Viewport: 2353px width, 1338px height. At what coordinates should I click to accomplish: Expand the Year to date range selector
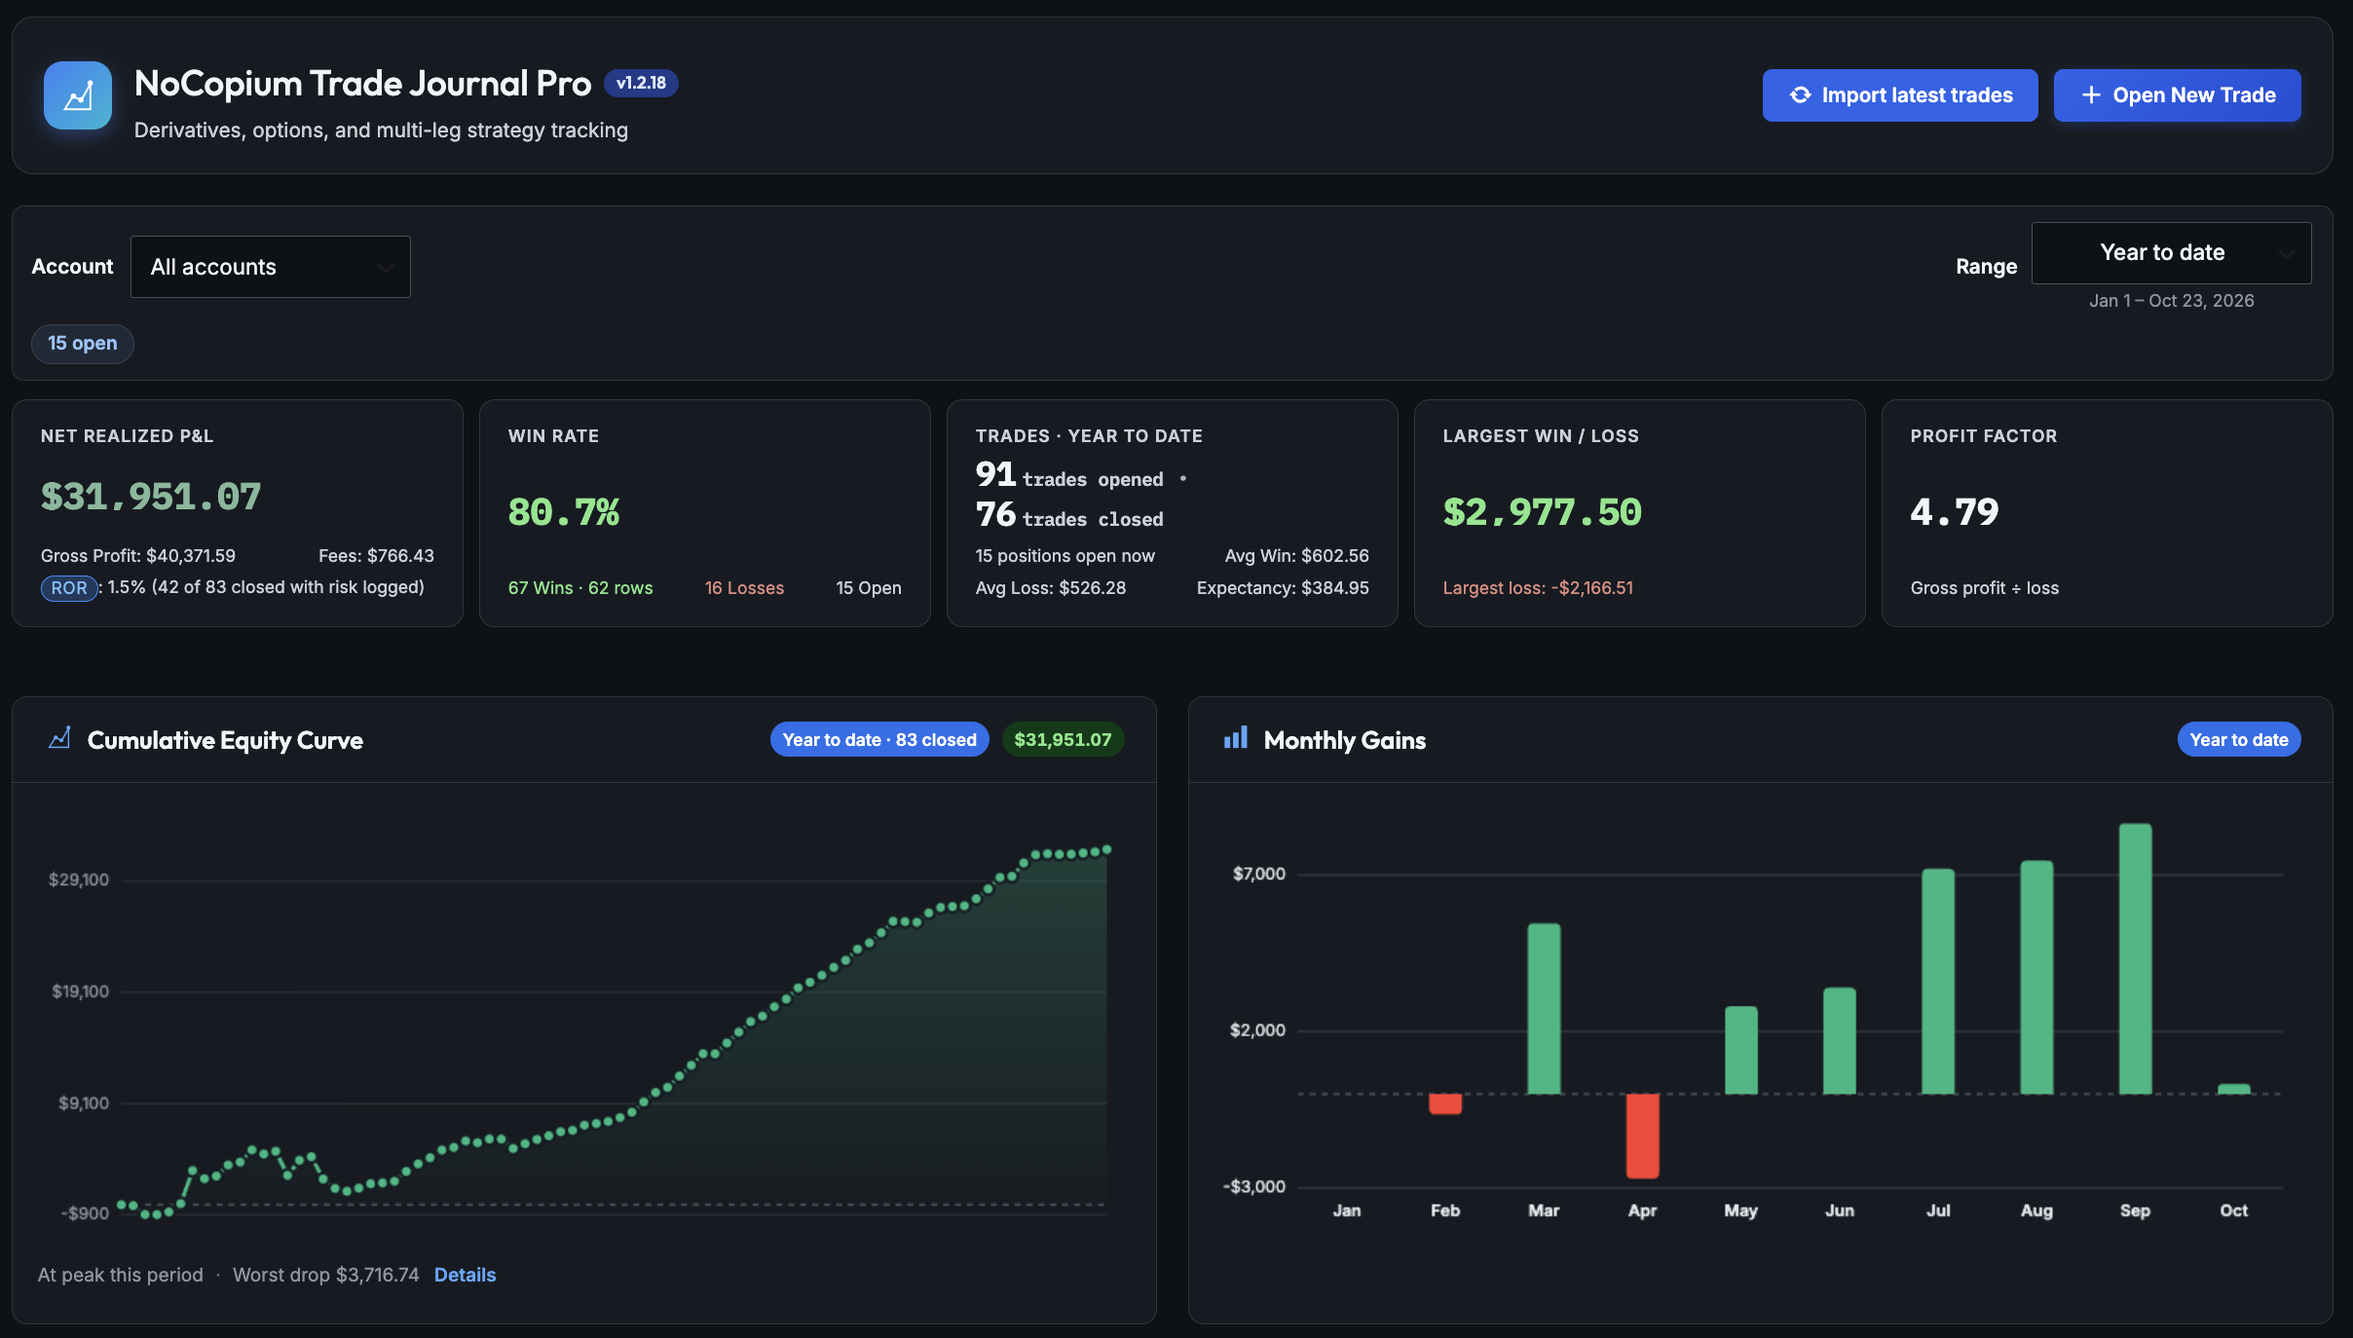[x=2171, y=253]
